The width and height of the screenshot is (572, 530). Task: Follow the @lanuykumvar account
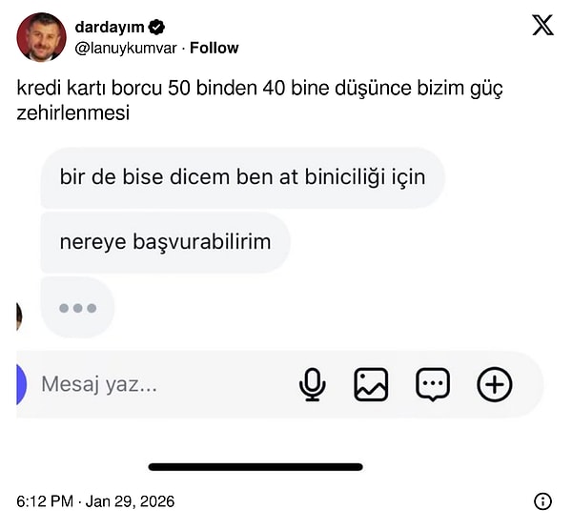click(x=214, y=48)
